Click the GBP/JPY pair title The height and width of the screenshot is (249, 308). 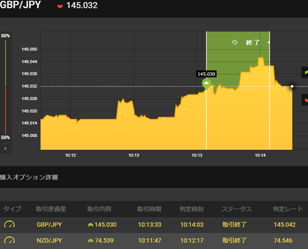[x=21, y=4]
